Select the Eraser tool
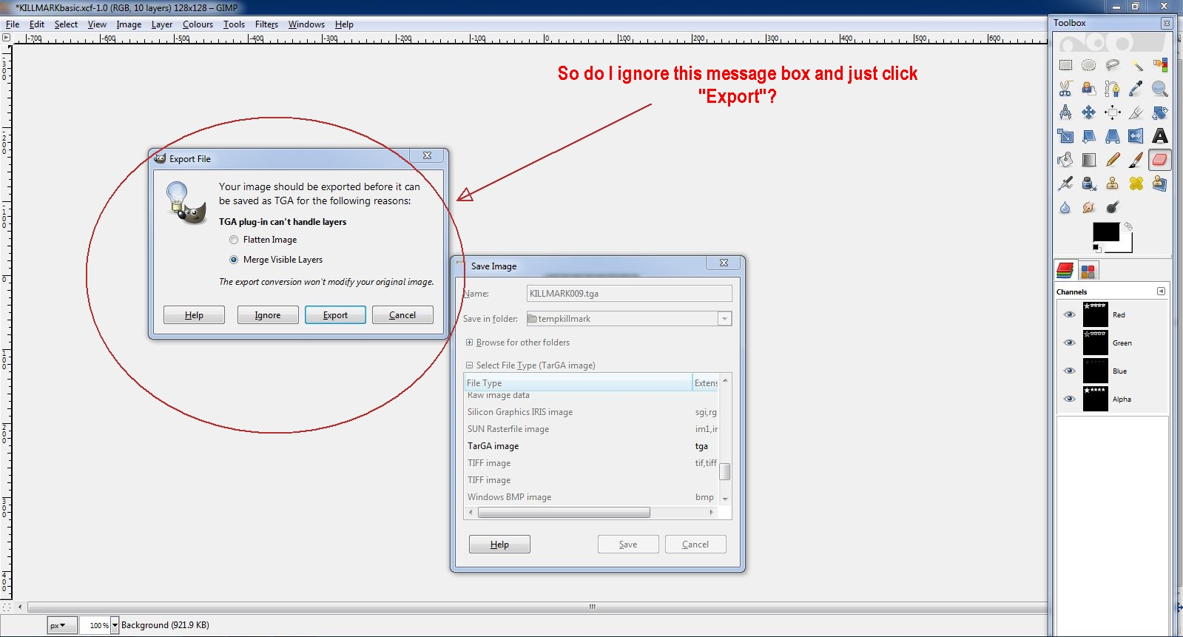 click(x=1160, y=160)
